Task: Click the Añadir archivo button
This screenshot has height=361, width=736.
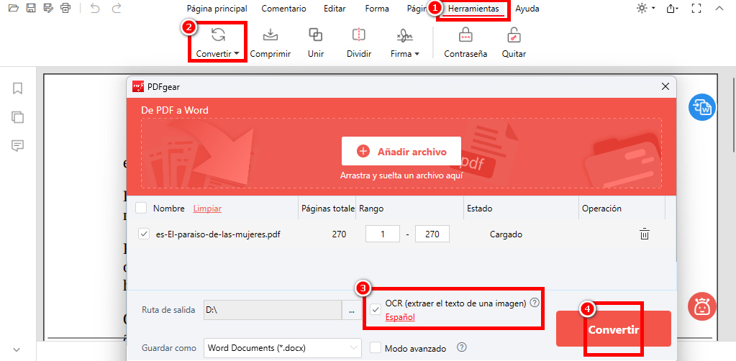Action: pos(401,151)
